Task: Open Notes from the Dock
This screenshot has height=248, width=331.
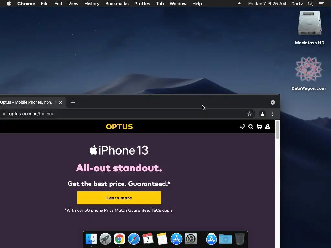Action: [162, 239]
